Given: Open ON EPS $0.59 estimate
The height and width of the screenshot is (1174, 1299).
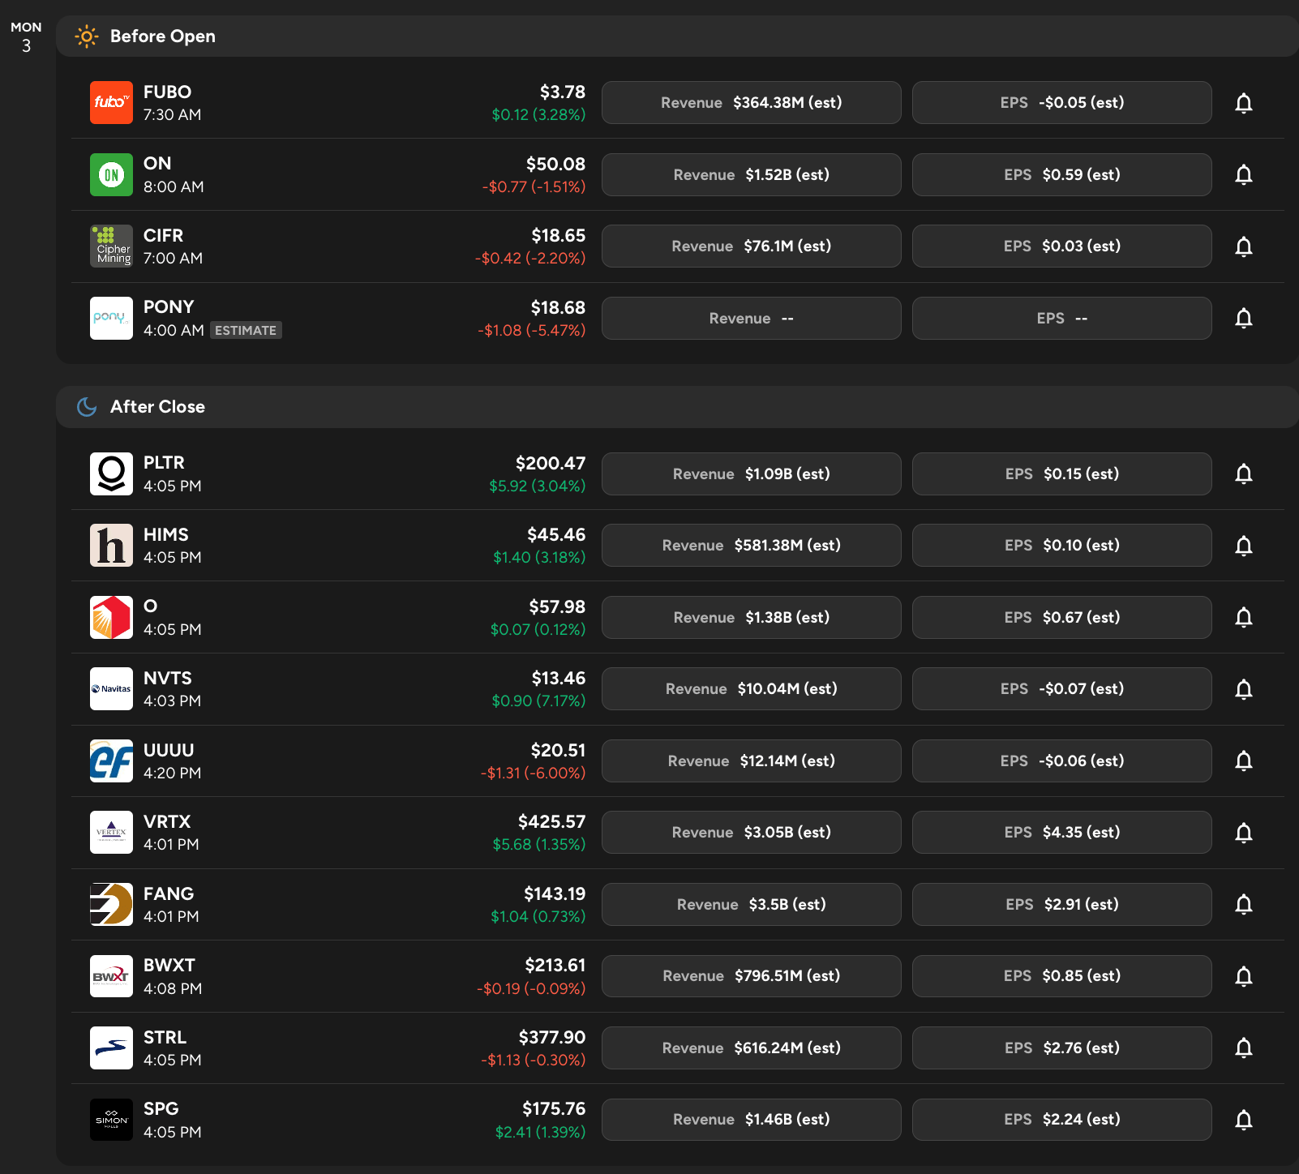Looking at the screenshot, I should pos(1062,174).
